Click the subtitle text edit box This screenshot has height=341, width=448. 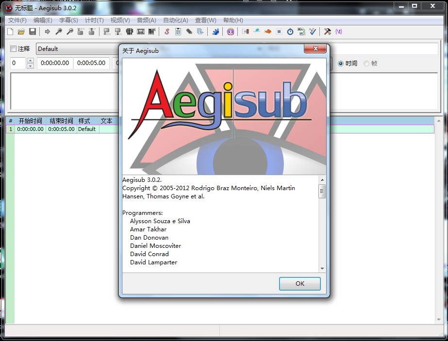point(65,91)
